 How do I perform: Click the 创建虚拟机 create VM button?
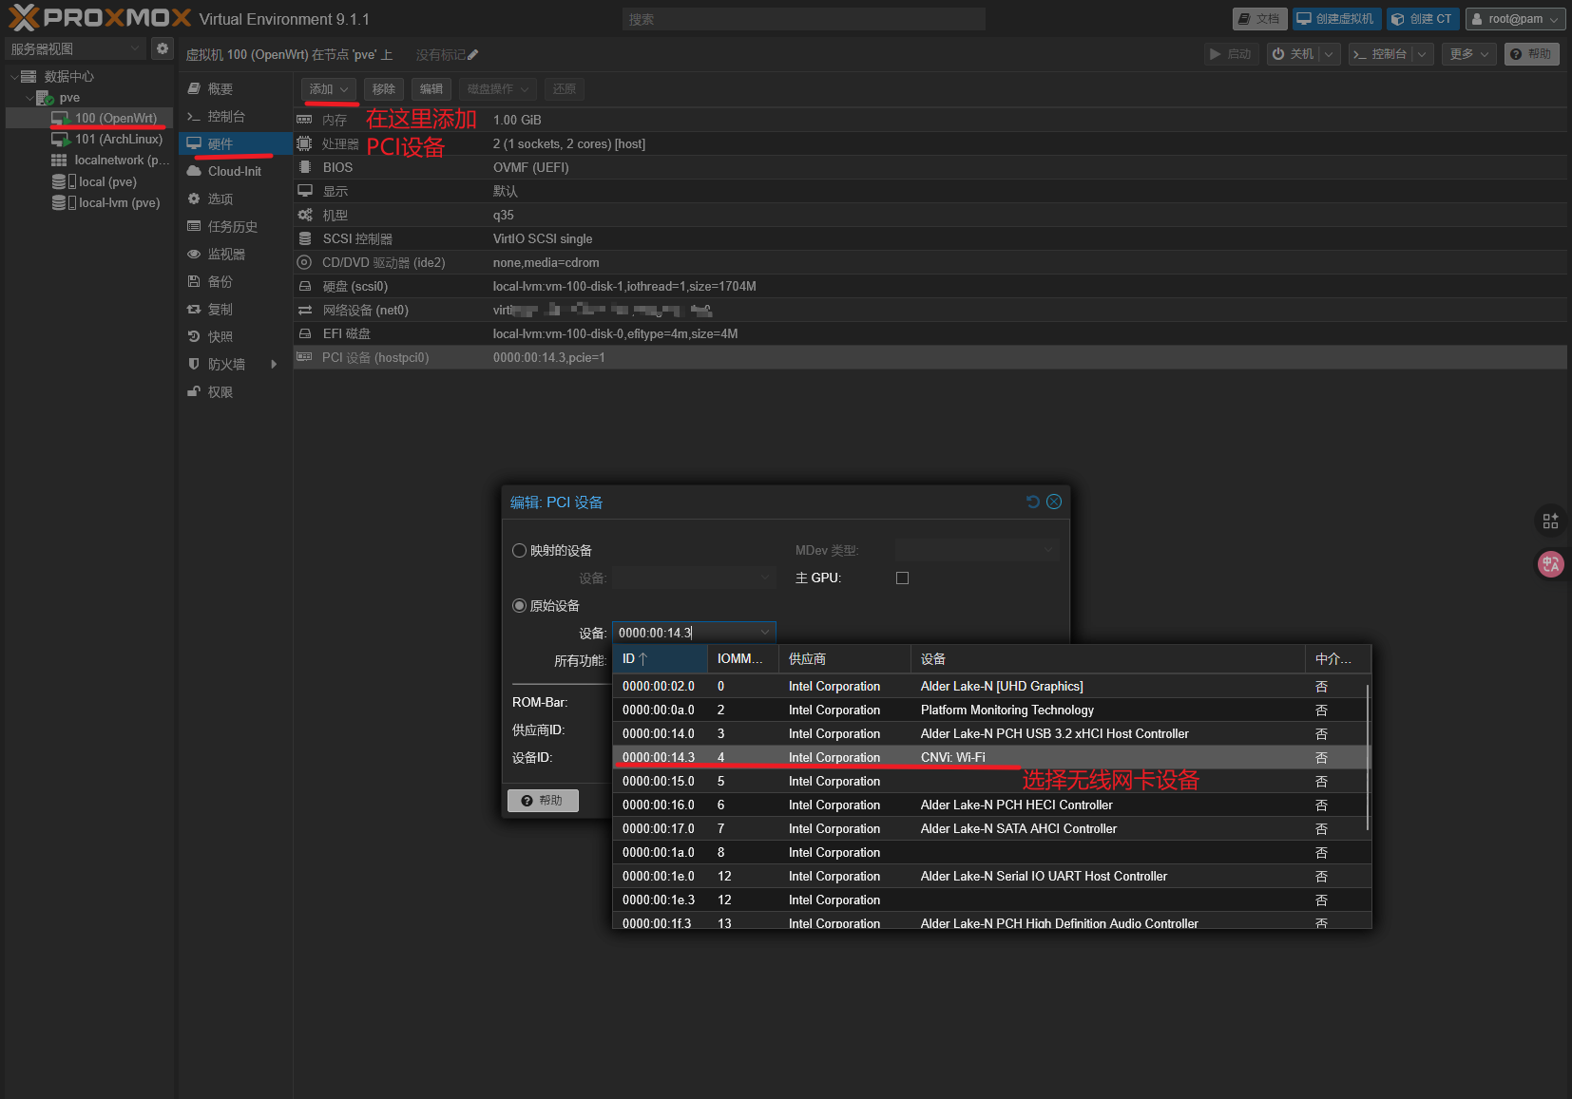point(1334,19)
